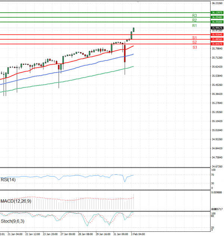Click the 35.79840 value on price axis
Screen dimensions: 224x237
coord(217,49)
